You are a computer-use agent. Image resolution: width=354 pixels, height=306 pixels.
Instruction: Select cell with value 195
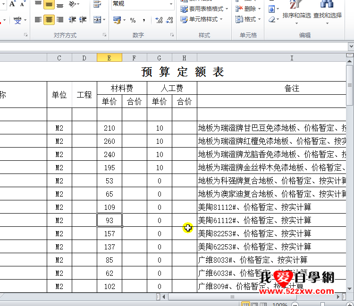pyautogui.click(x=110, y=167)
